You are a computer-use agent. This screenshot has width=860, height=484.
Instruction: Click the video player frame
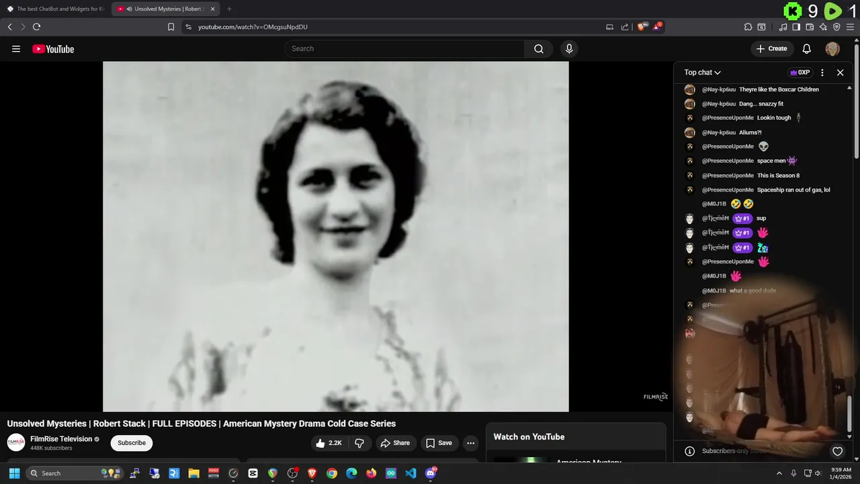pos(336,237)
